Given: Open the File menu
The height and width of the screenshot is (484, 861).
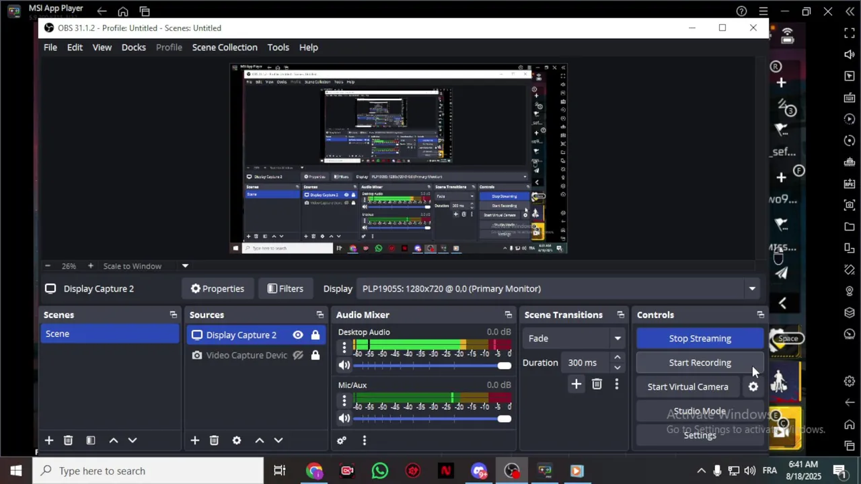Looking at the screenshot, I should pyautogui.click(x=50, y=47).
